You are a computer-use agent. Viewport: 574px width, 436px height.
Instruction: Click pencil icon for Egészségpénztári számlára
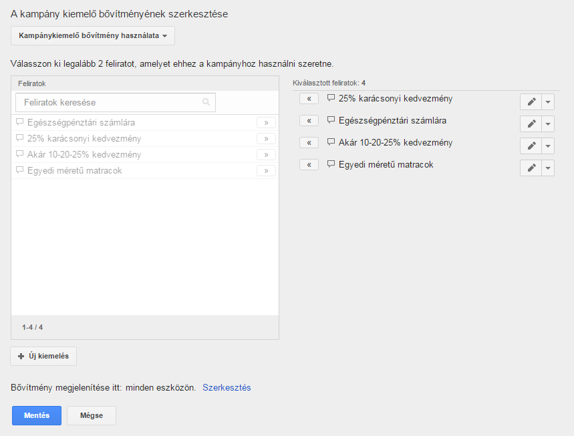click(531, 124)
